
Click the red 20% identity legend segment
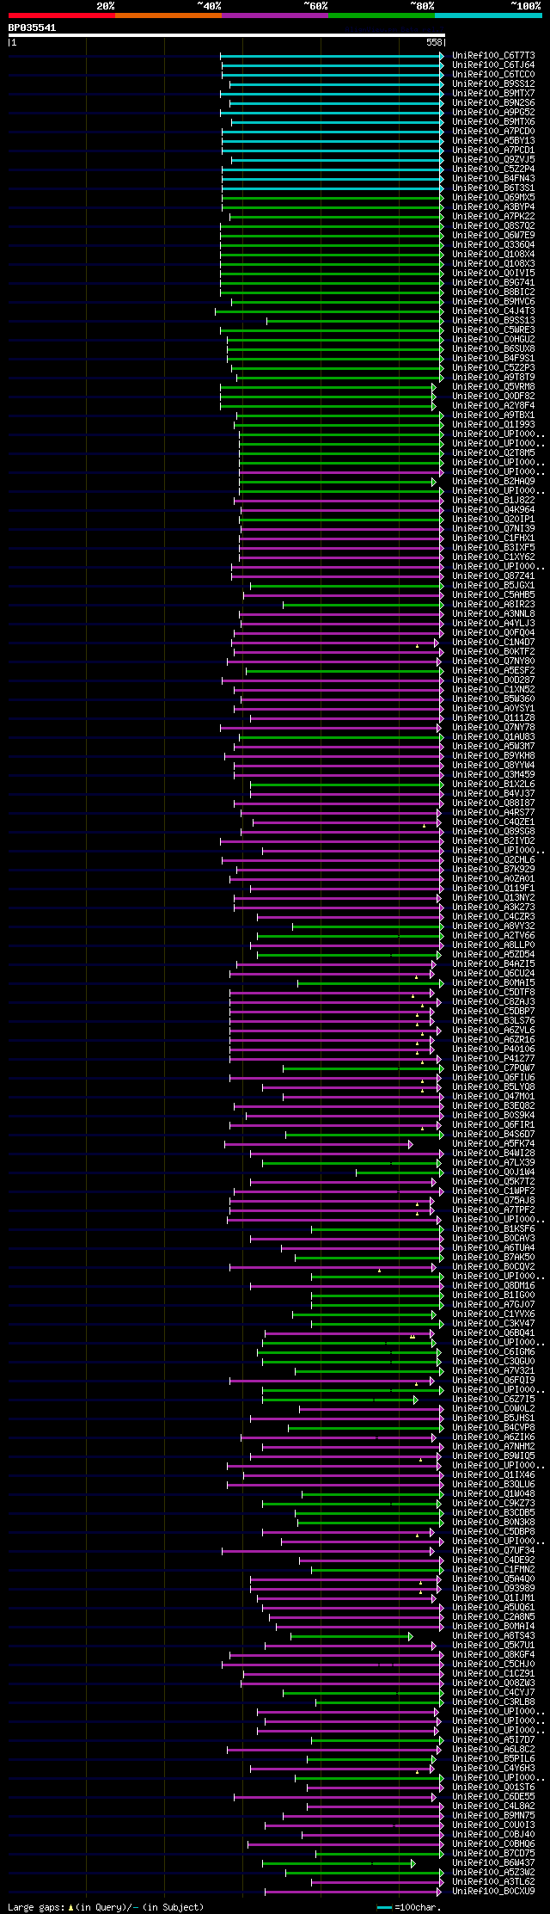[62, 15]
